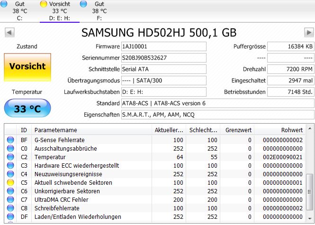Click the Standard field ATA8-ACS version 6

coord(218,103)
